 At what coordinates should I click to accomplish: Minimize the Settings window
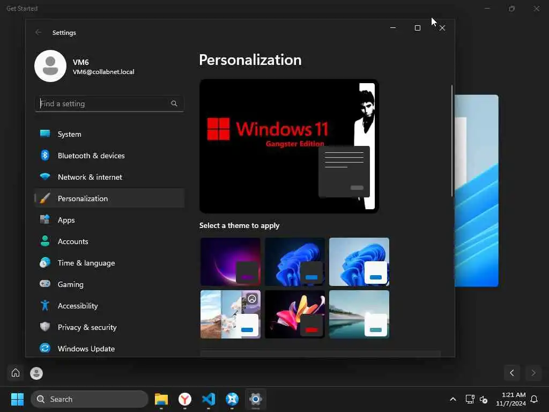coord(393,28)
